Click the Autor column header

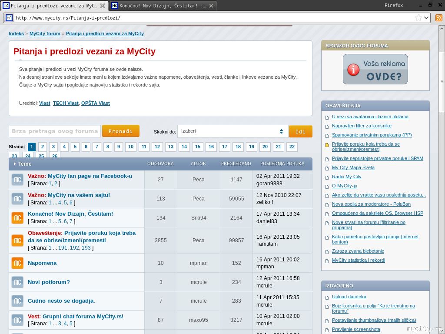coord(198,164)
